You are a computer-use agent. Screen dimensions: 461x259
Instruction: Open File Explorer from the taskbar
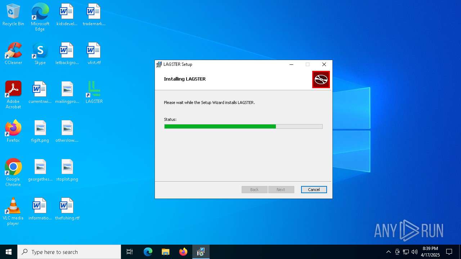[x=166, y=252]
